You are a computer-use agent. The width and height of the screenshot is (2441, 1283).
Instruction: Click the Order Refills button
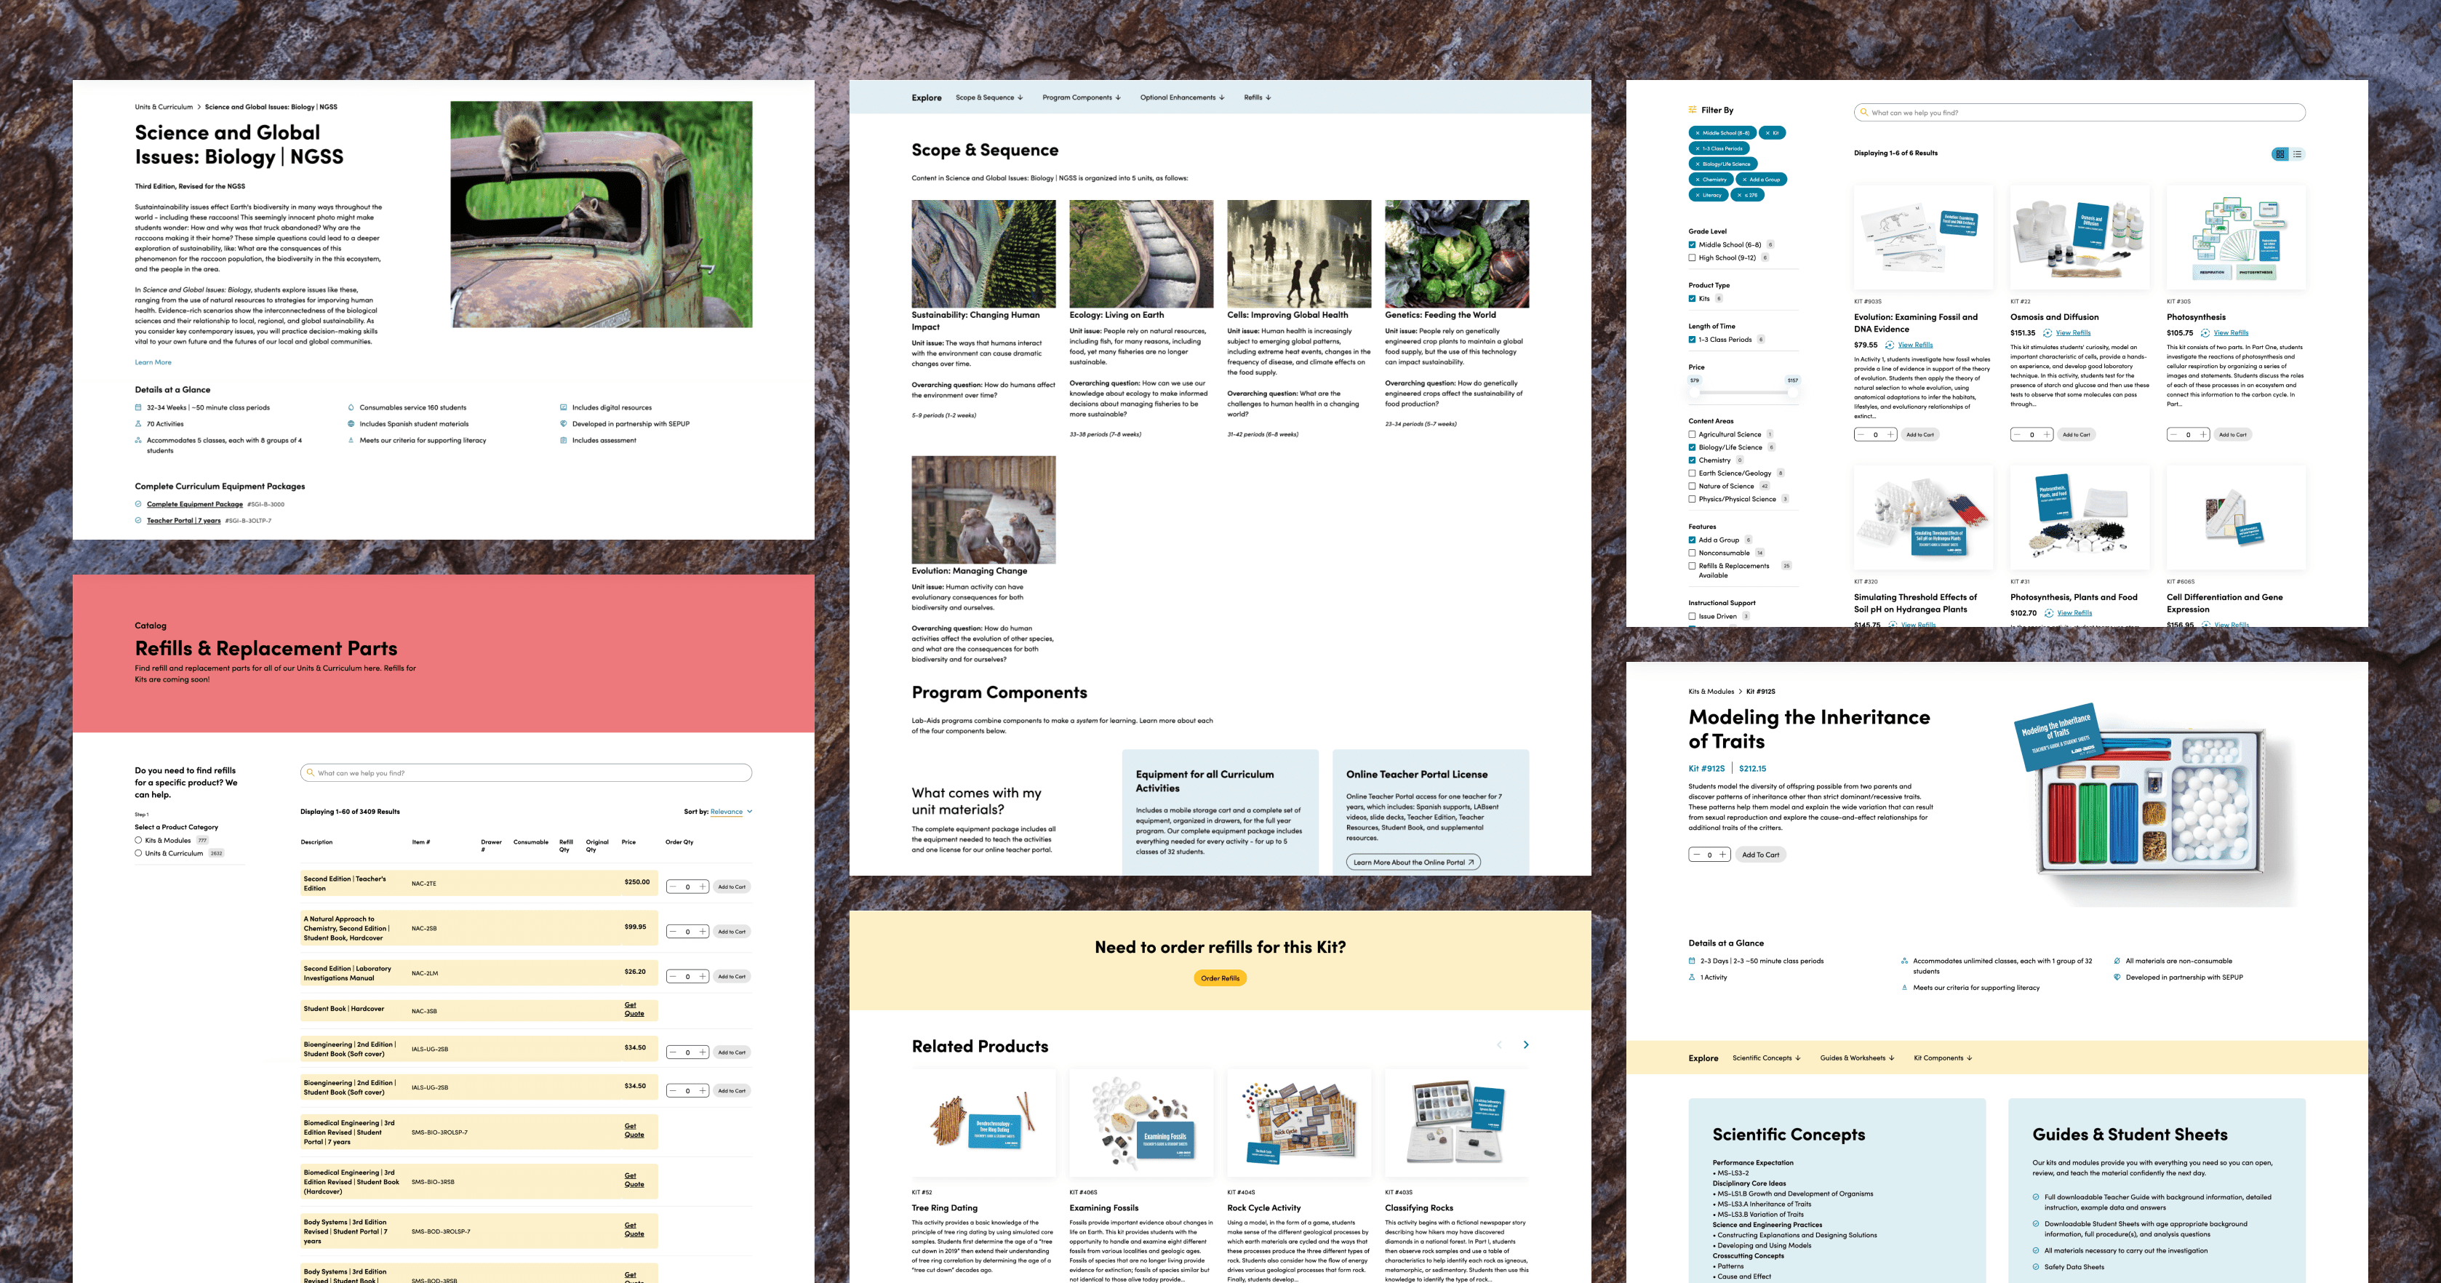[1220, 978]
